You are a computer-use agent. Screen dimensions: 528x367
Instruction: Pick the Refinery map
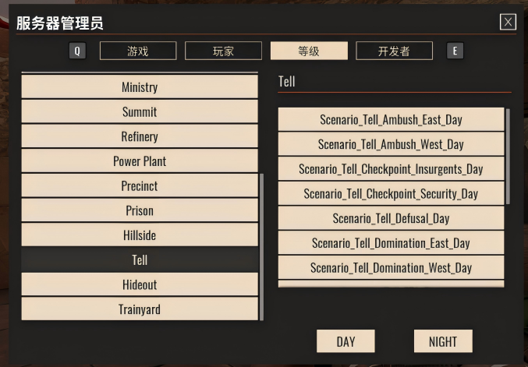[140, 136]
